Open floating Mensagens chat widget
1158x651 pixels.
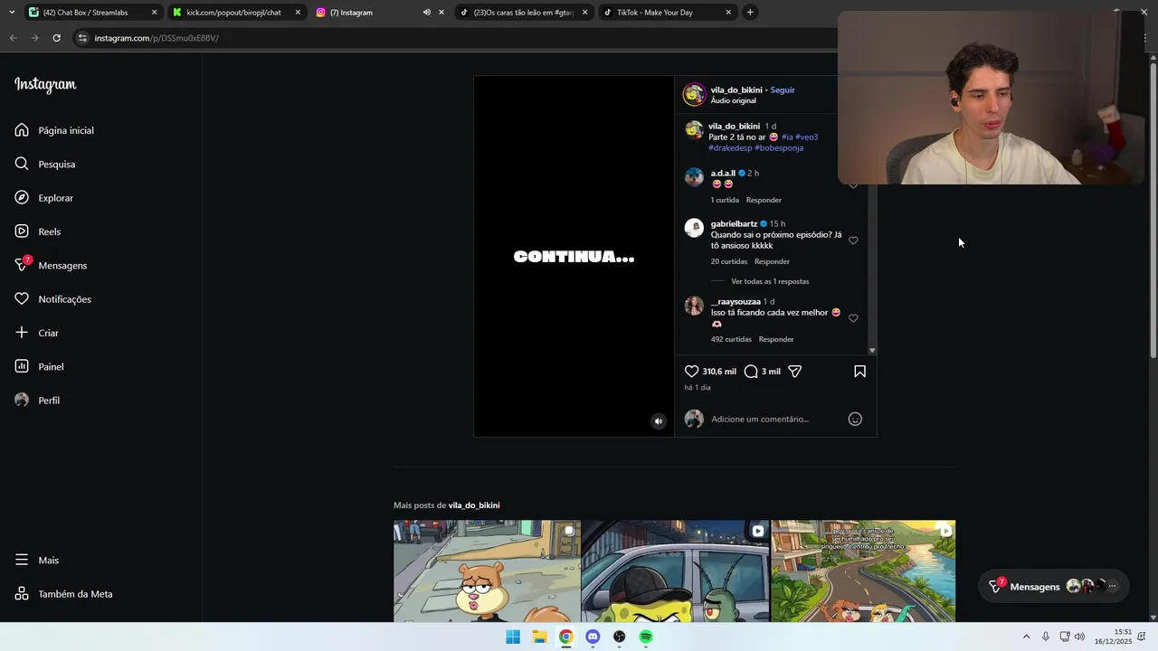[1054, 587]
